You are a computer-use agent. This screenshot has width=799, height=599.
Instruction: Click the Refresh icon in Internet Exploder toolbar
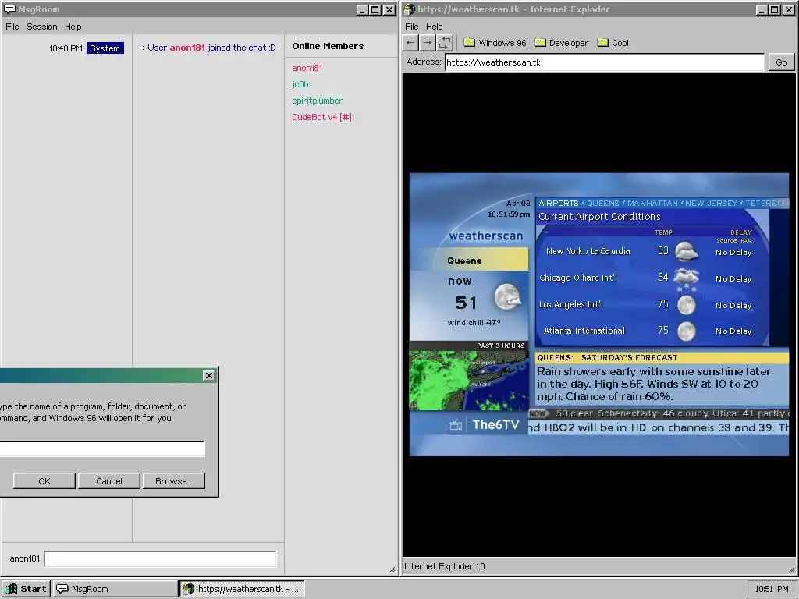click(x=444, y=43)
